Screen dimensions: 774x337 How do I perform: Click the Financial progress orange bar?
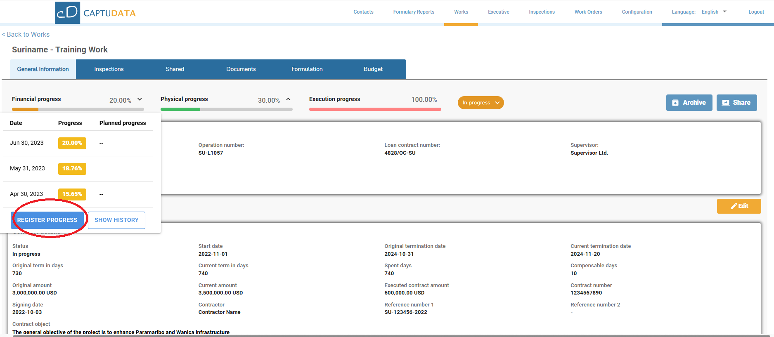tap(25, 109)
